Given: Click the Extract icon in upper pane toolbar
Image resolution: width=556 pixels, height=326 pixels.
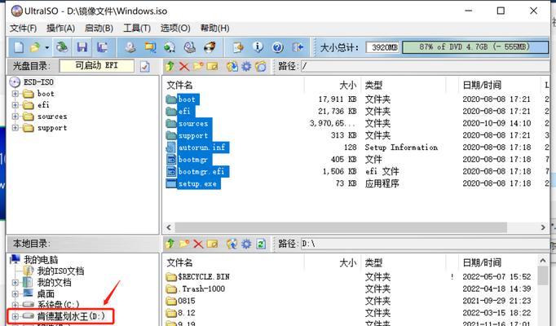Looking at the screenshot, I should click(x=232, y=66).
